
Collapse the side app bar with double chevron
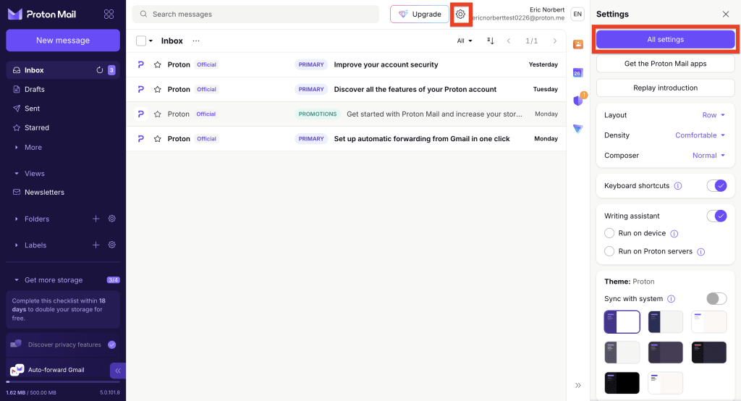tap(578, 385)
